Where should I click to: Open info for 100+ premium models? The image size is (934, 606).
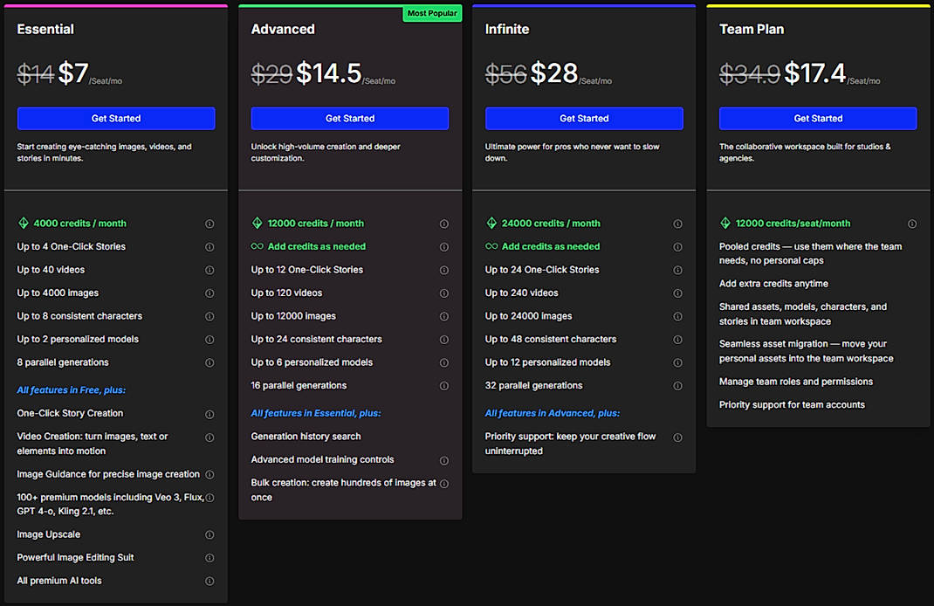coord(209,498)
